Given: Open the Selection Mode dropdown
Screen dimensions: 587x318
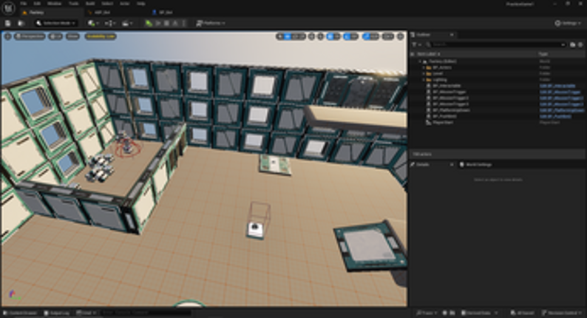Looking at the screenshot, I should tap(55, 23).
